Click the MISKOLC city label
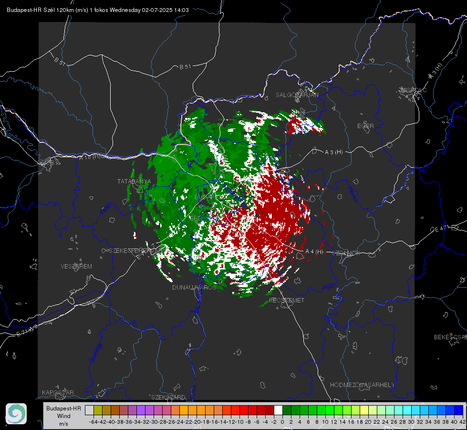This screenshot has height=430, width=467. [414, 90]
